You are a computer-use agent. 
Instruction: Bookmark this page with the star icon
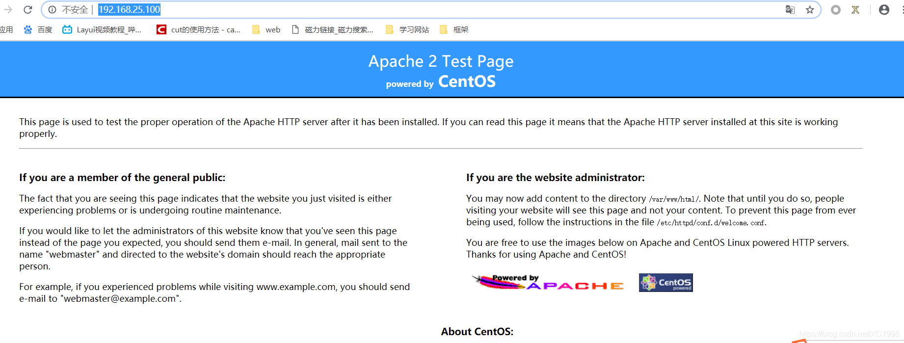810,9
